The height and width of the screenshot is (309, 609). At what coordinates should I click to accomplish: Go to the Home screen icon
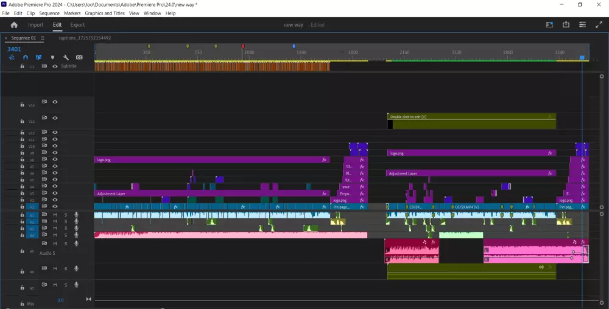[14, 25]
